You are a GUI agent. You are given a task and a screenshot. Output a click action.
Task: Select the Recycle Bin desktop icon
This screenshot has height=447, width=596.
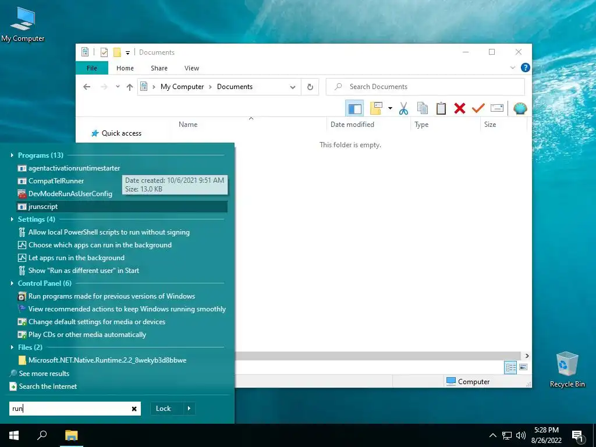pos(567,370)
